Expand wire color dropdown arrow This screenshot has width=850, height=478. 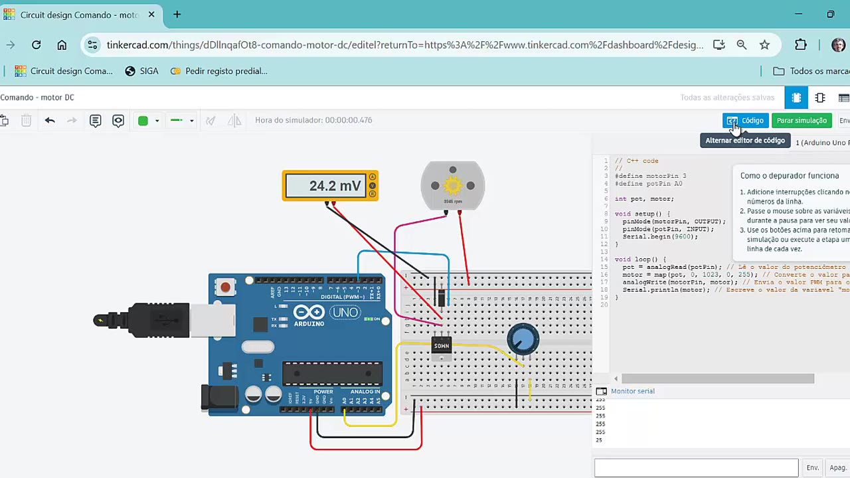point(157,121)
